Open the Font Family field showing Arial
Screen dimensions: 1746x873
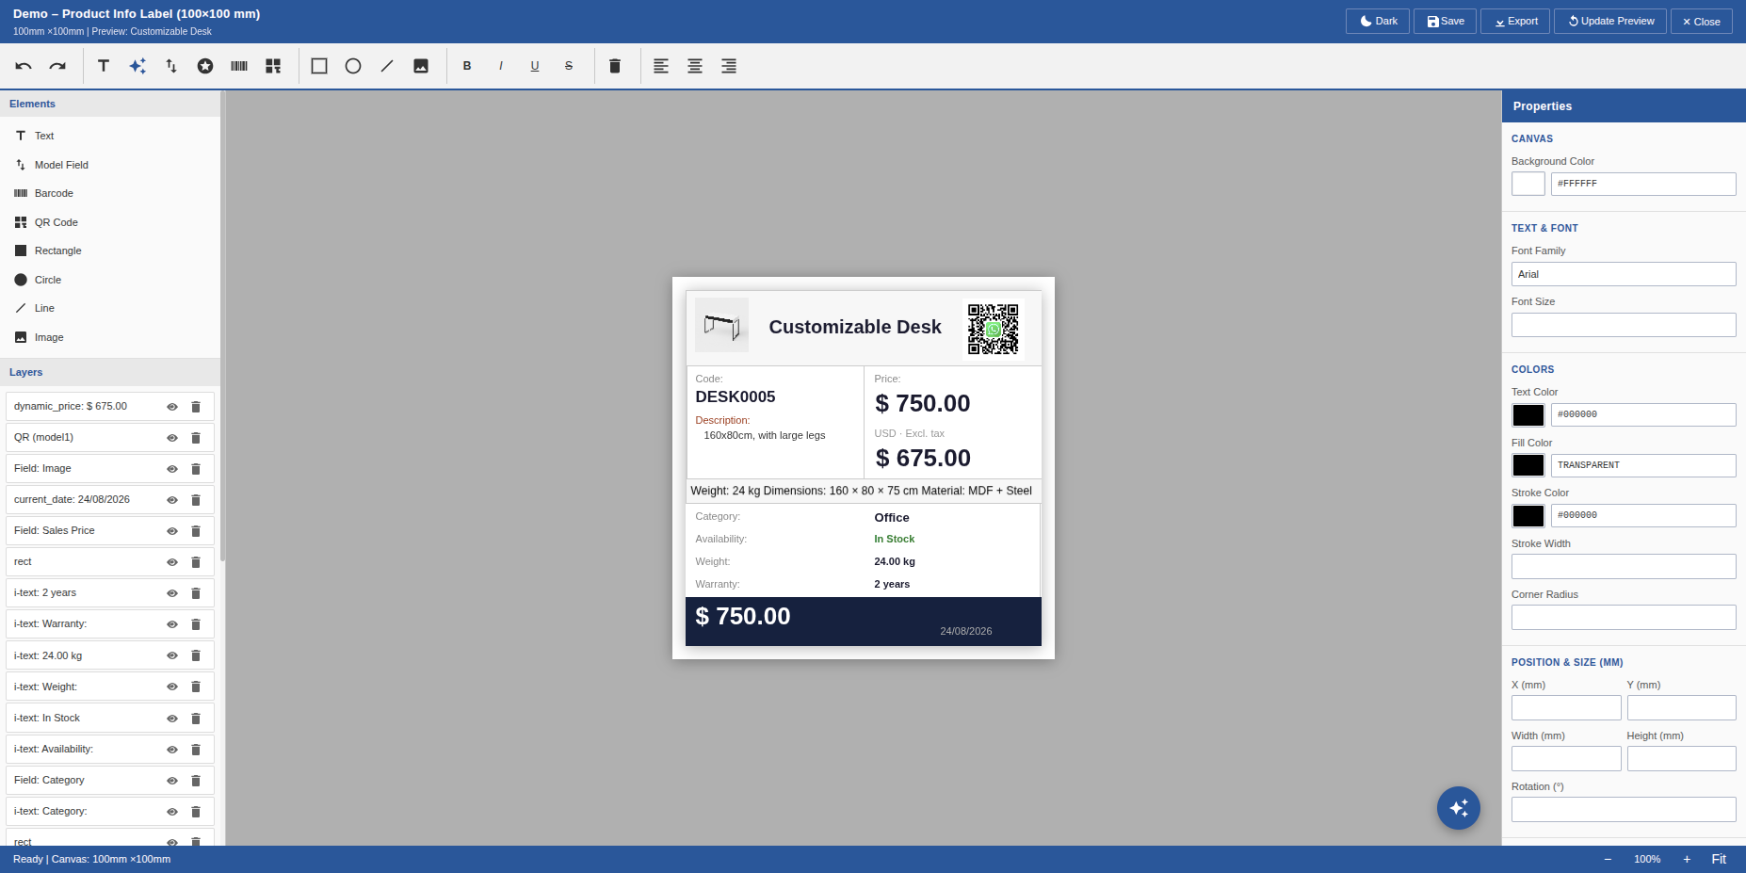click(x=1624, y=274)
